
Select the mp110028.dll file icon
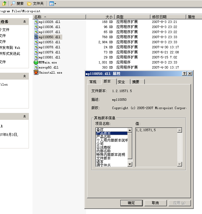coord(36,22)
